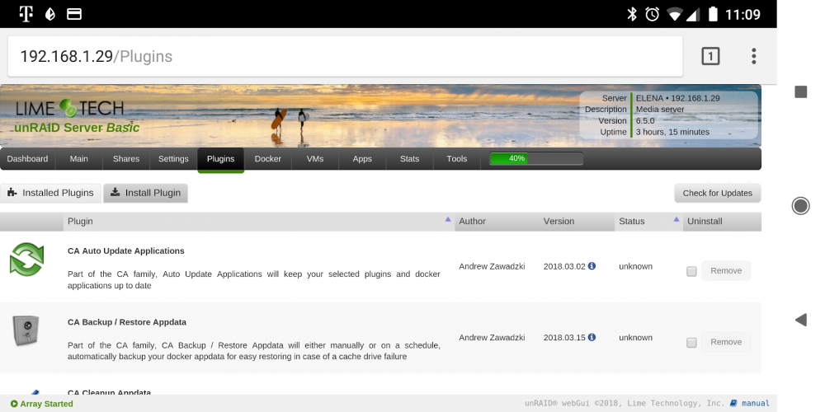Switch to the Install Plugin tab
This screenshot has width=825, height=412.
point(146,193)
